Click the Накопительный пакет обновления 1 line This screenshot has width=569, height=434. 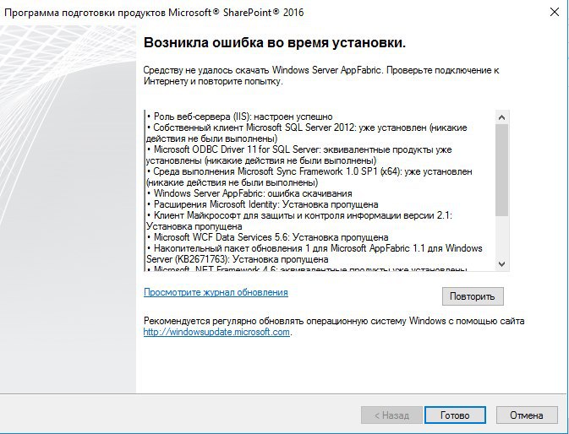(x=315, y=253)
